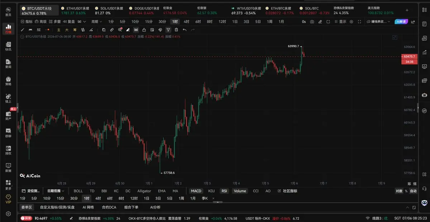Screen dimensions: 430x222
Task: Click the pencil edit icon in top toolbar
Action: click(320, 22)
